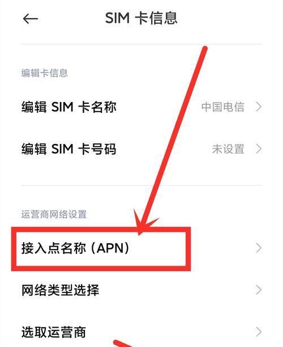283x347 pixels.
Task: Tap the 中国电信 SIM name value
Action: point(222,107)
